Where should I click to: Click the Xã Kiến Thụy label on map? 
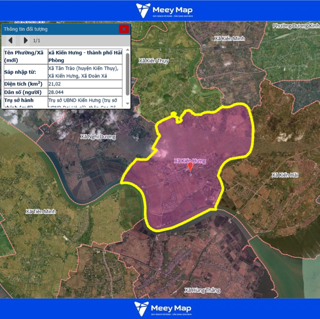coord(153,61)
